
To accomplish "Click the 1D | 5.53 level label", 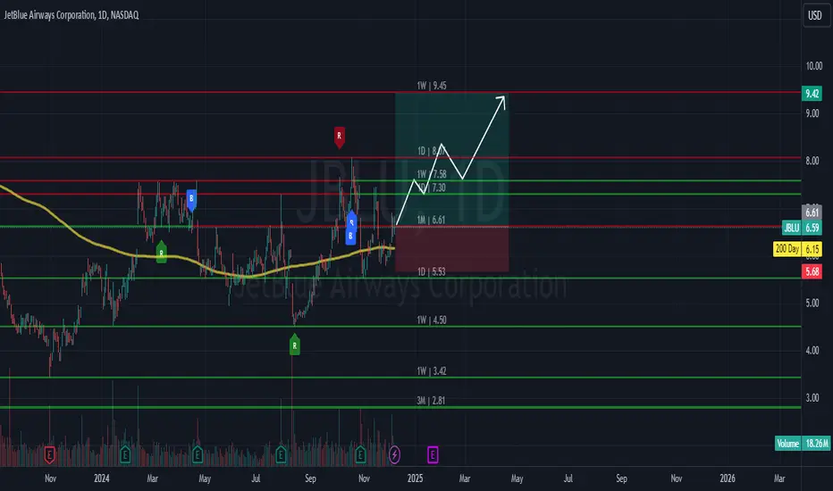I will click(x=432, y=271).
